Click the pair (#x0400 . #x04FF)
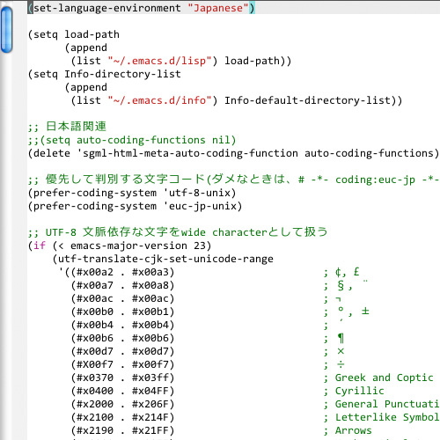The image size is (440, 440). pos(122,391)
